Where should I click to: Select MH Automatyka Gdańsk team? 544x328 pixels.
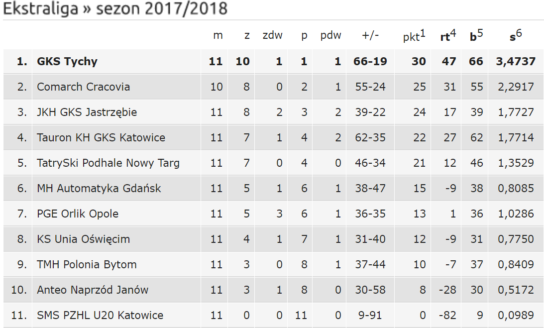(99, 188)
